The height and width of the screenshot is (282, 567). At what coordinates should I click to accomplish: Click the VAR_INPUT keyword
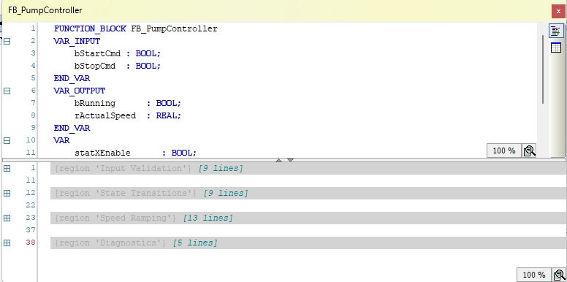tap(77, 41)
